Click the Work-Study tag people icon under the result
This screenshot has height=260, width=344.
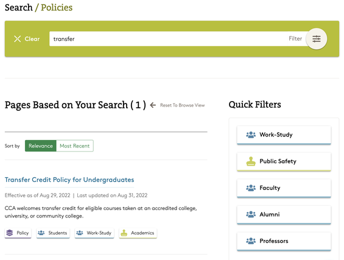pyautogui.click(x=79, y=233)
